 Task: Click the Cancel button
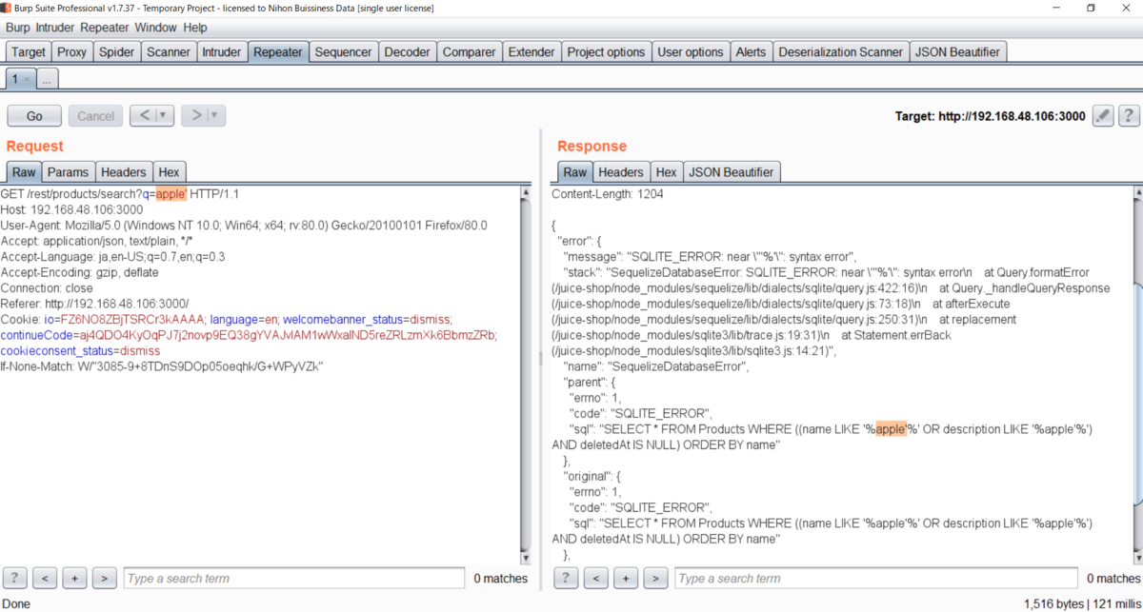(95, 116)
